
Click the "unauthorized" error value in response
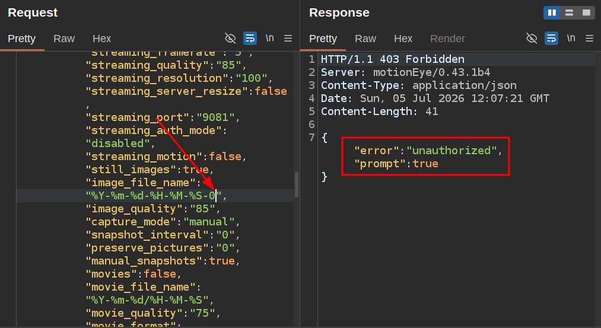tap(452, 150)
